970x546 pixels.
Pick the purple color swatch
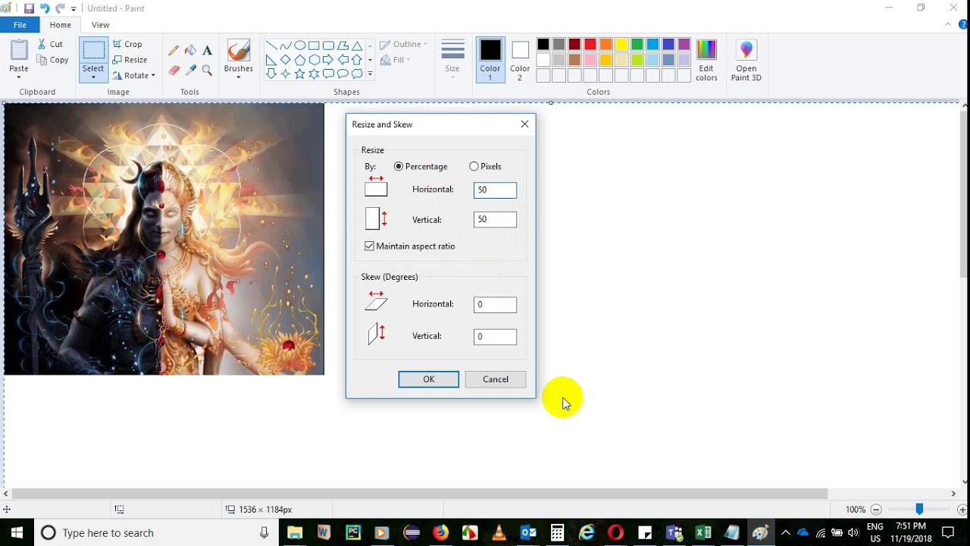pyautogui.click(x=684, y=45)
